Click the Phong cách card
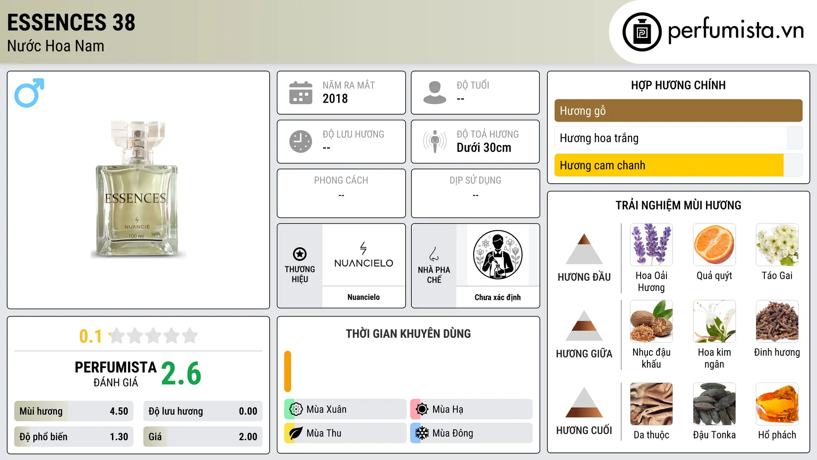The height and width of the screenshot is (460, 817). point(341,193)
